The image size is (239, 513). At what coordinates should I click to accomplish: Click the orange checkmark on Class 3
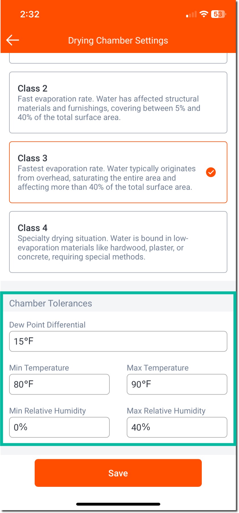tap(211, 172)
